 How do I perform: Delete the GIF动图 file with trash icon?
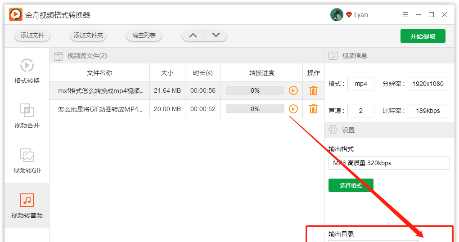pyautogui.click(x=314, y=109)
